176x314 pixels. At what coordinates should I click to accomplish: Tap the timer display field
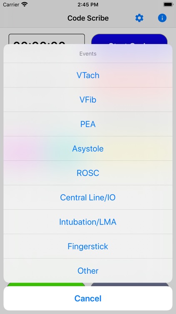pyautogui.click(x=47, y=39)
